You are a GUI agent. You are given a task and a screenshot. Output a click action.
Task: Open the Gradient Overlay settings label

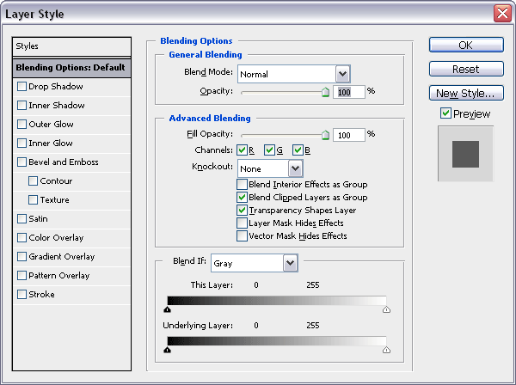62,256
